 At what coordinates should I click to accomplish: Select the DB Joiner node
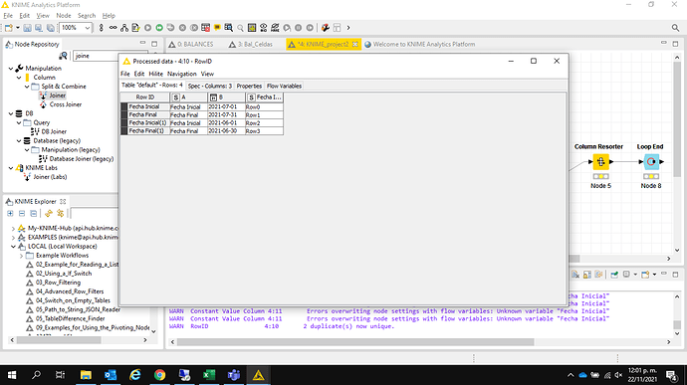(54, 131)
